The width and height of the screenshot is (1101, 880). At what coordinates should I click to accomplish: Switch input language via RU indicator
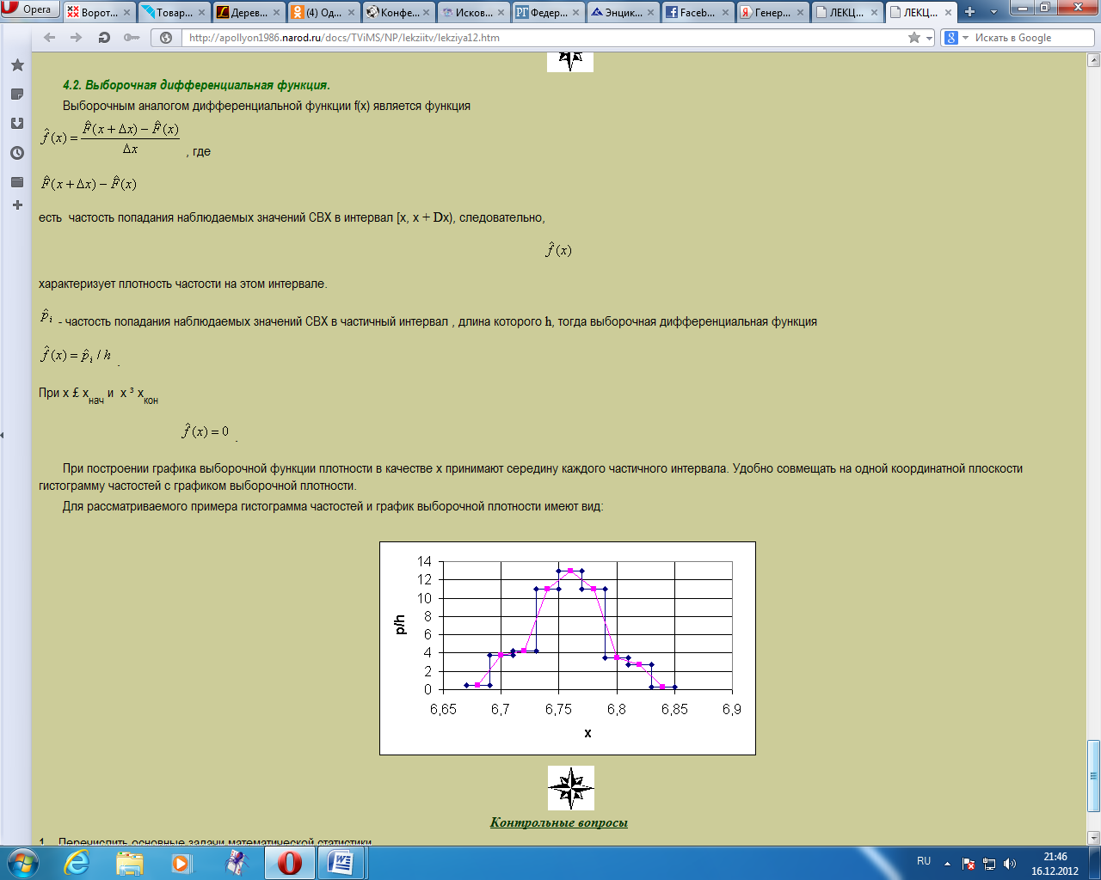tap(924, 861)
